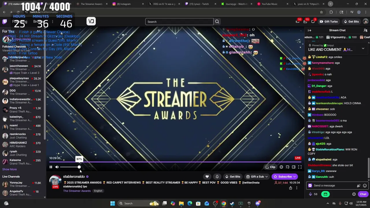Open the Windows Start menu

coord(113,203)
